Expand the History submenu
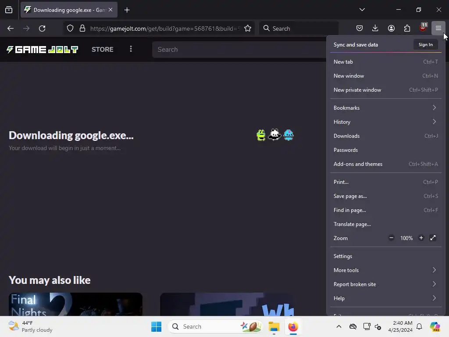The width and height of the screenshot is (449, 337). 386,122
